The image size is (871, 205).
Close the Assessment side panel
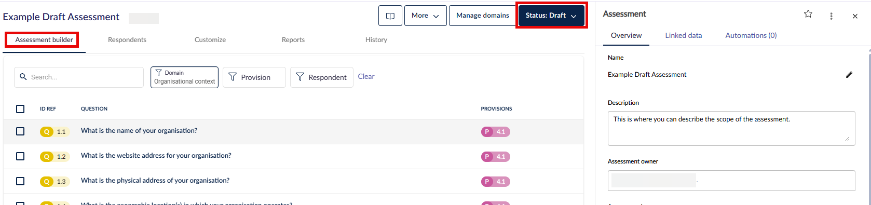[855, 16]
